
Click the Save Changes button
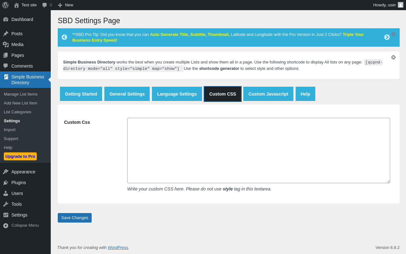tap(75, 218)
